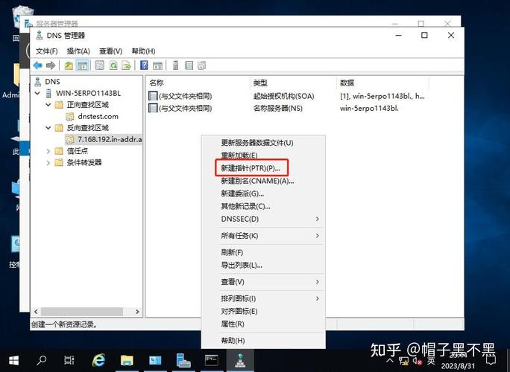
Task: Choose 更新服务器数据文件(U)
Action: coord(263,143)
